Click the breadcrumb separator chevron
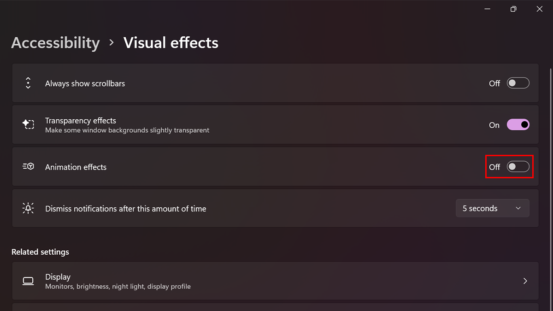The height and width of the screenshot is (311, 553). (112, 42)
